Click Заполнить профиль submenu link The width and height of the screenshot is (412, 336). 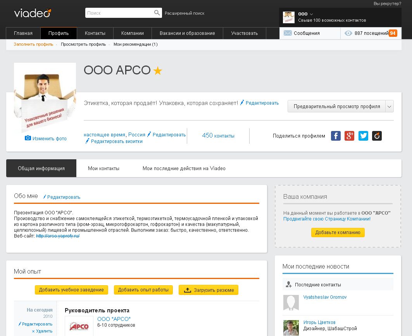point(33,45)
